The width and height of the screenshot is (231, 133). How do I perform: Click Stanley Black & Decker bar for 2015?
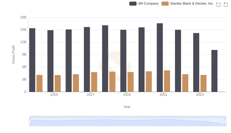[x=57, y=83]
